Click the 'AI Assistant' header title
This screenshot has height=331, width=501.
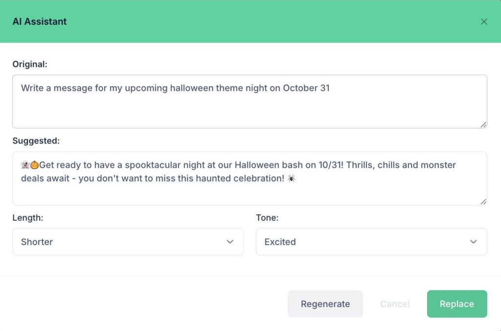(x=40, y=21)
